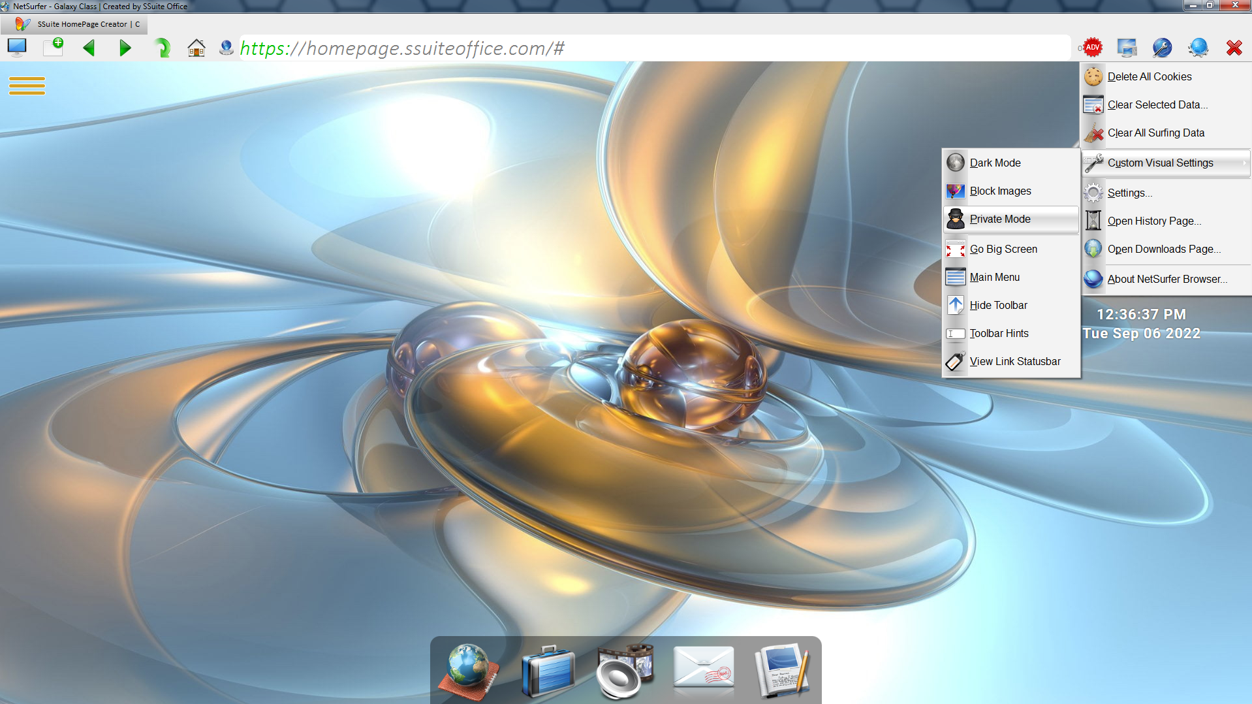The height and width of the screenshot is (704, 1252).
Task: Open the yellow hamburger menu
Action: click(x=27, y=86)
